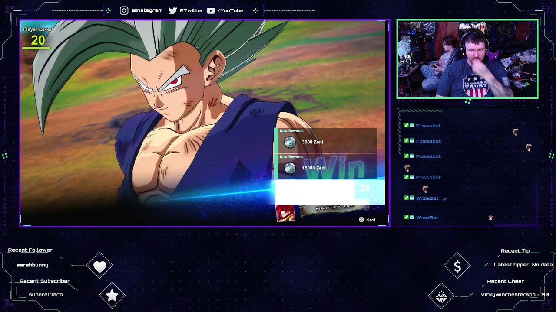Click the Recent Cheer heading
The width and height of the screenshot is (556, 312).
pos(506,281)
